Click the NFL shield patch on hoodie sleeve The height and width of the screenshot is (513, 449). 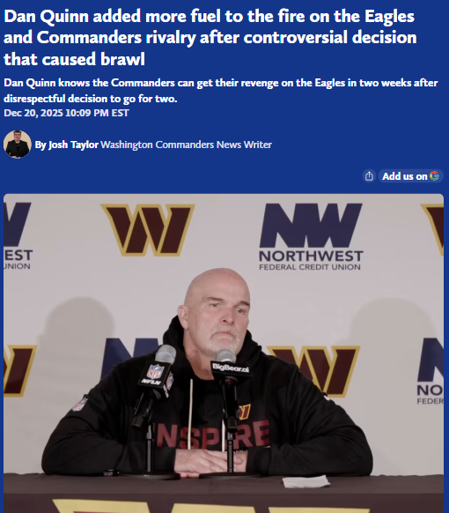pos(80,404)
